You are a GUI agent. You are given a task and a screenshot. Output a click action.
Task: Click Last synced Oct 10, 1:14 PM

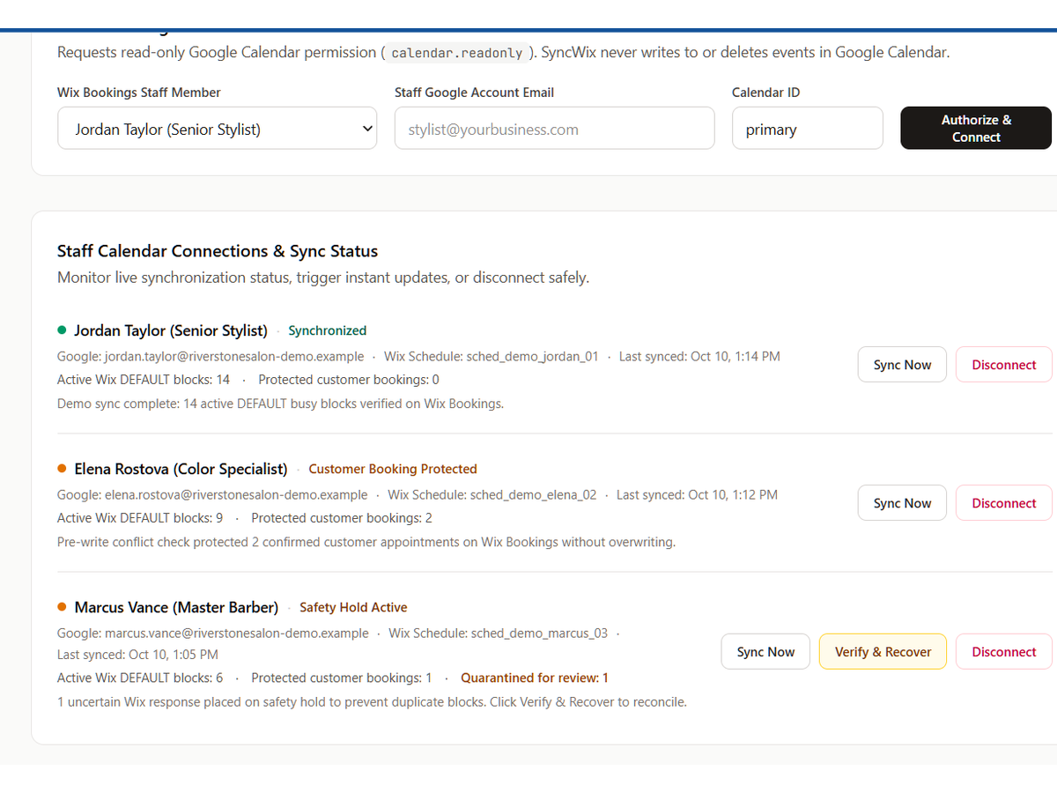point(699,357)
